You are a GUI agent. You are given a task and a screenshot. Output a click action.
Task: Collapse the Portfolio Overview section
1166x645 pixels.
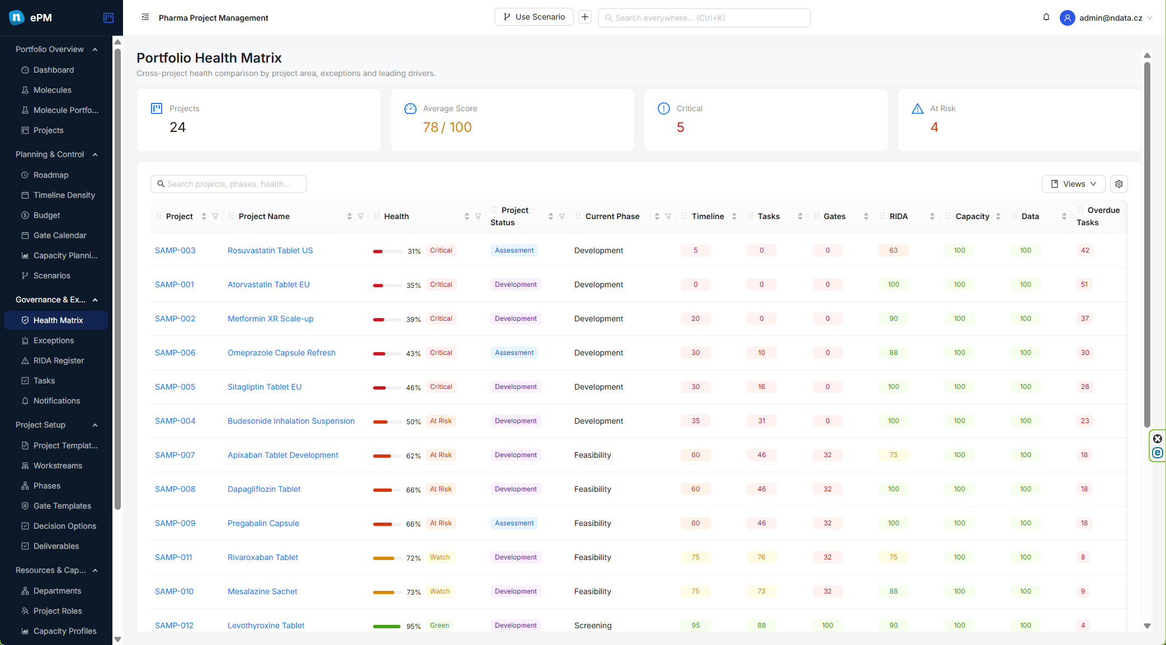coord(95,49)
